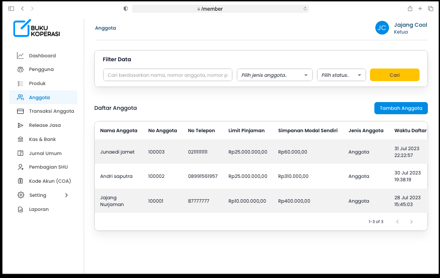440x278 pixels.
Task: Click member number 100003
Action: click(156, 152)
